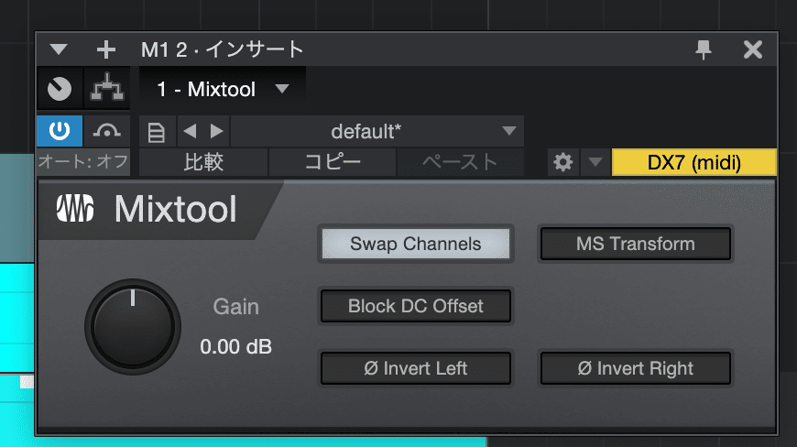Viewport: 797px width, 447px height.
Task: Enable MS Transform
Action: [x=636, y=244]
